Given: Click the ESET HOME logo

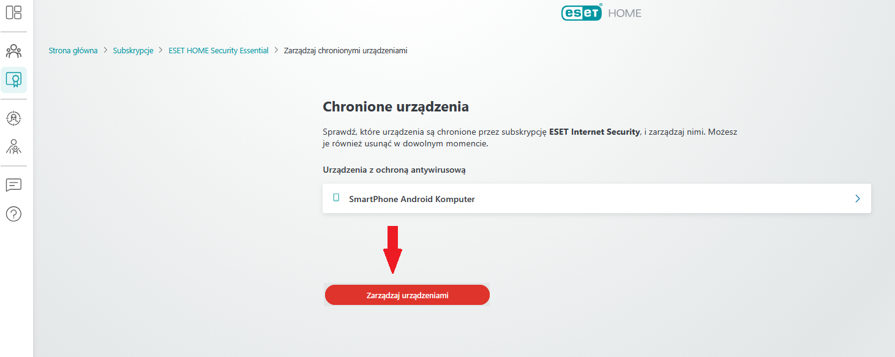Looking at the screenshot, I should pyautogui.click(x=582, y=12).
